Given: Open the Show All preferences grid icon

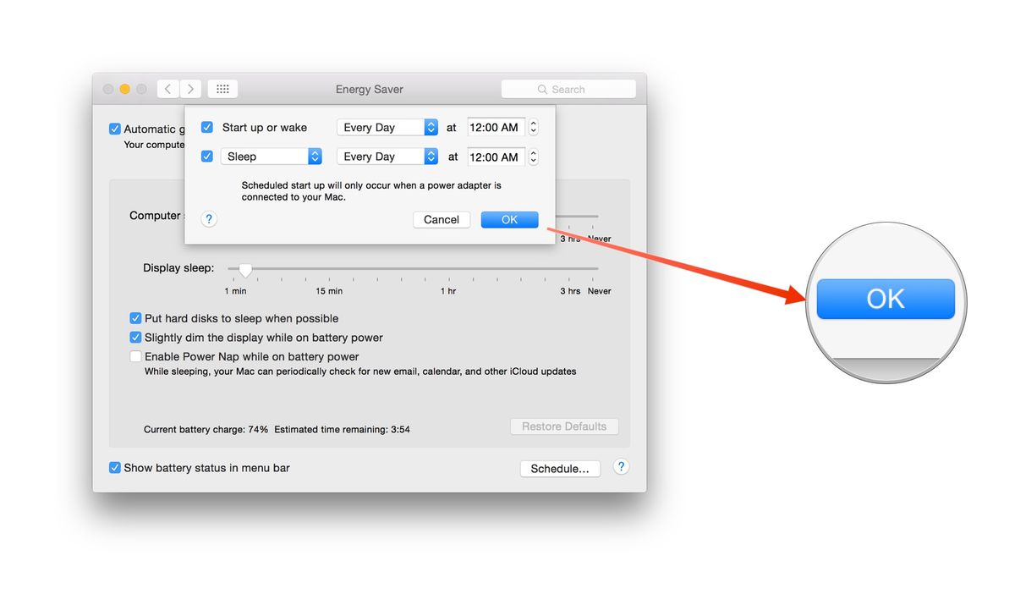Looking at the screenshot, I should pos(222,88).
